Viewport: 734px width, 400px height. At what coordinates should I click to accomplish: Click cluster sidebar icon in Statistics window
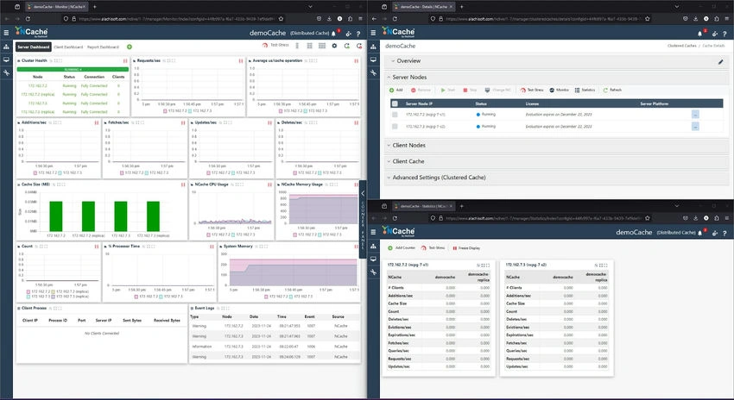pos(373,246)
